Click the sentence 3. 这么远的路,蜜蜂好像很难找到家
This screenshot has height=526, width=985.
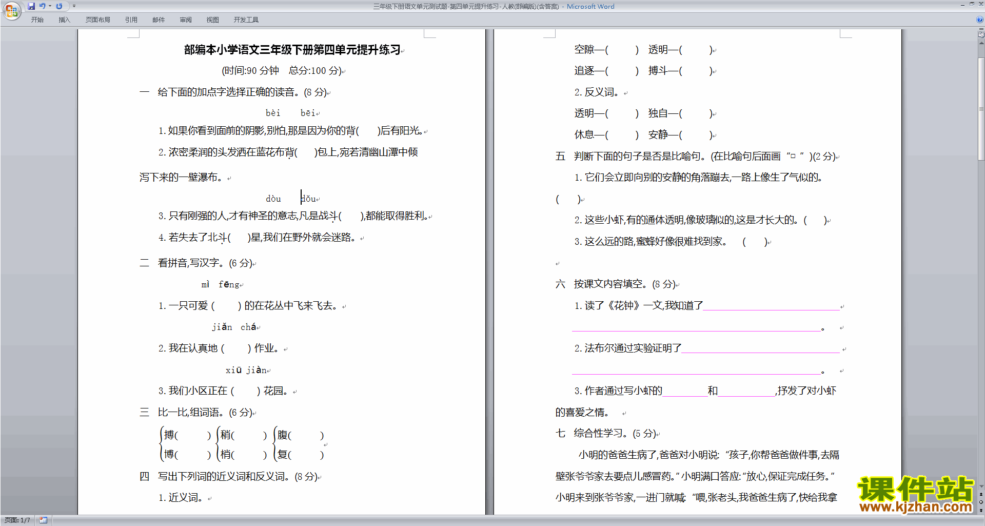(671, 242)
